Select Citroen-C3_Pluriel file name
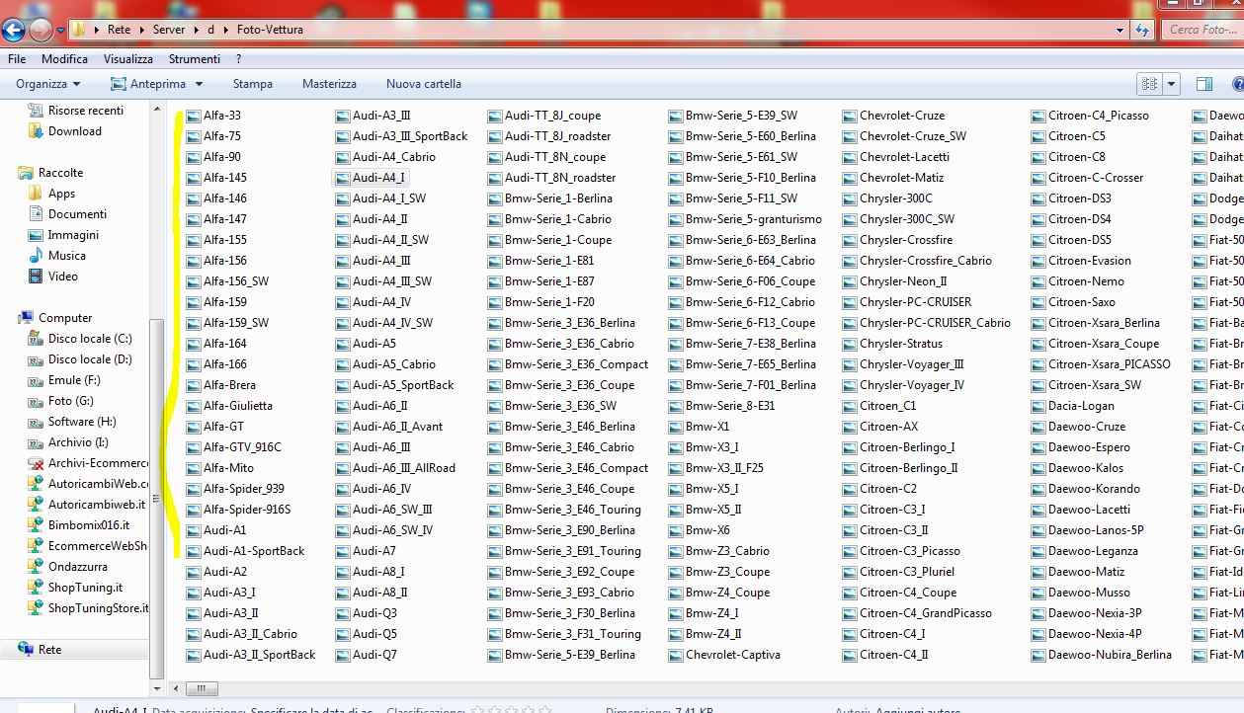1244x713 pixels. (x=907, y=572)
